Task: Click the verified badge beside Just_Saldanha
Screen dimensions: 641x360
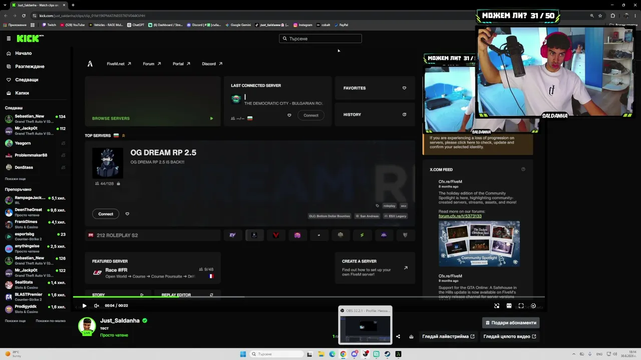Action: coord(145,320)
